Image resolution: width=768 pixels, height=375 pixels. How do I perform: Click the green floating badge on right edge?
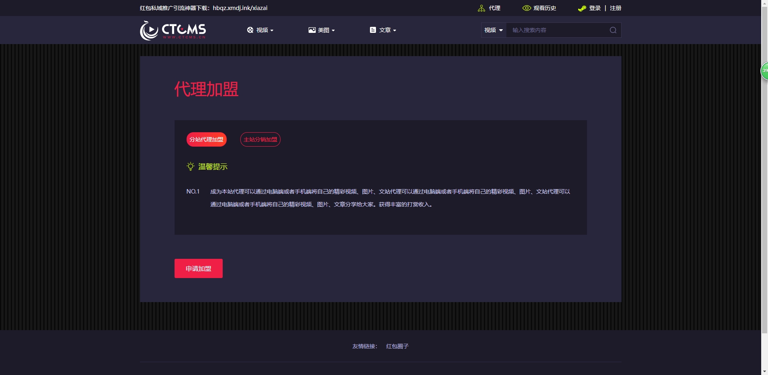point(765,70)
